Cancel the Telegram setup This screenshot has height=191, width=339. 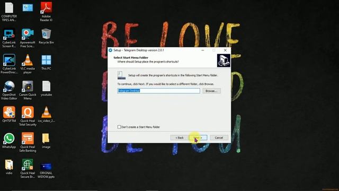pyautogui.click(x=219, y=138)
